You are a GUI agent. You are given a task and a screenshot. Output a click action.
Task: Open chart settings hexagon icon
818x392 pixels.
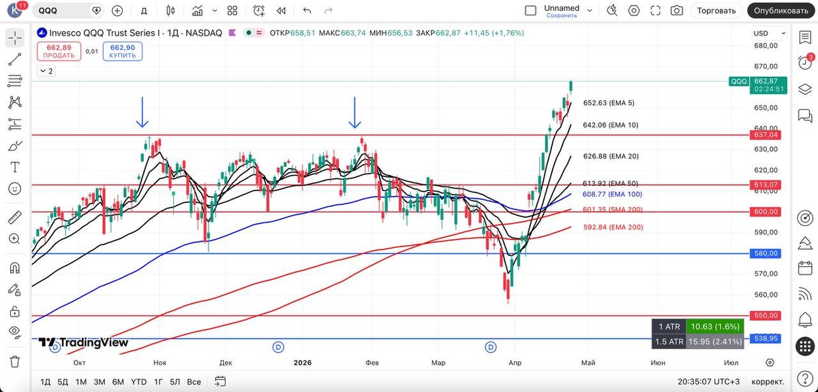pos(634,10)
